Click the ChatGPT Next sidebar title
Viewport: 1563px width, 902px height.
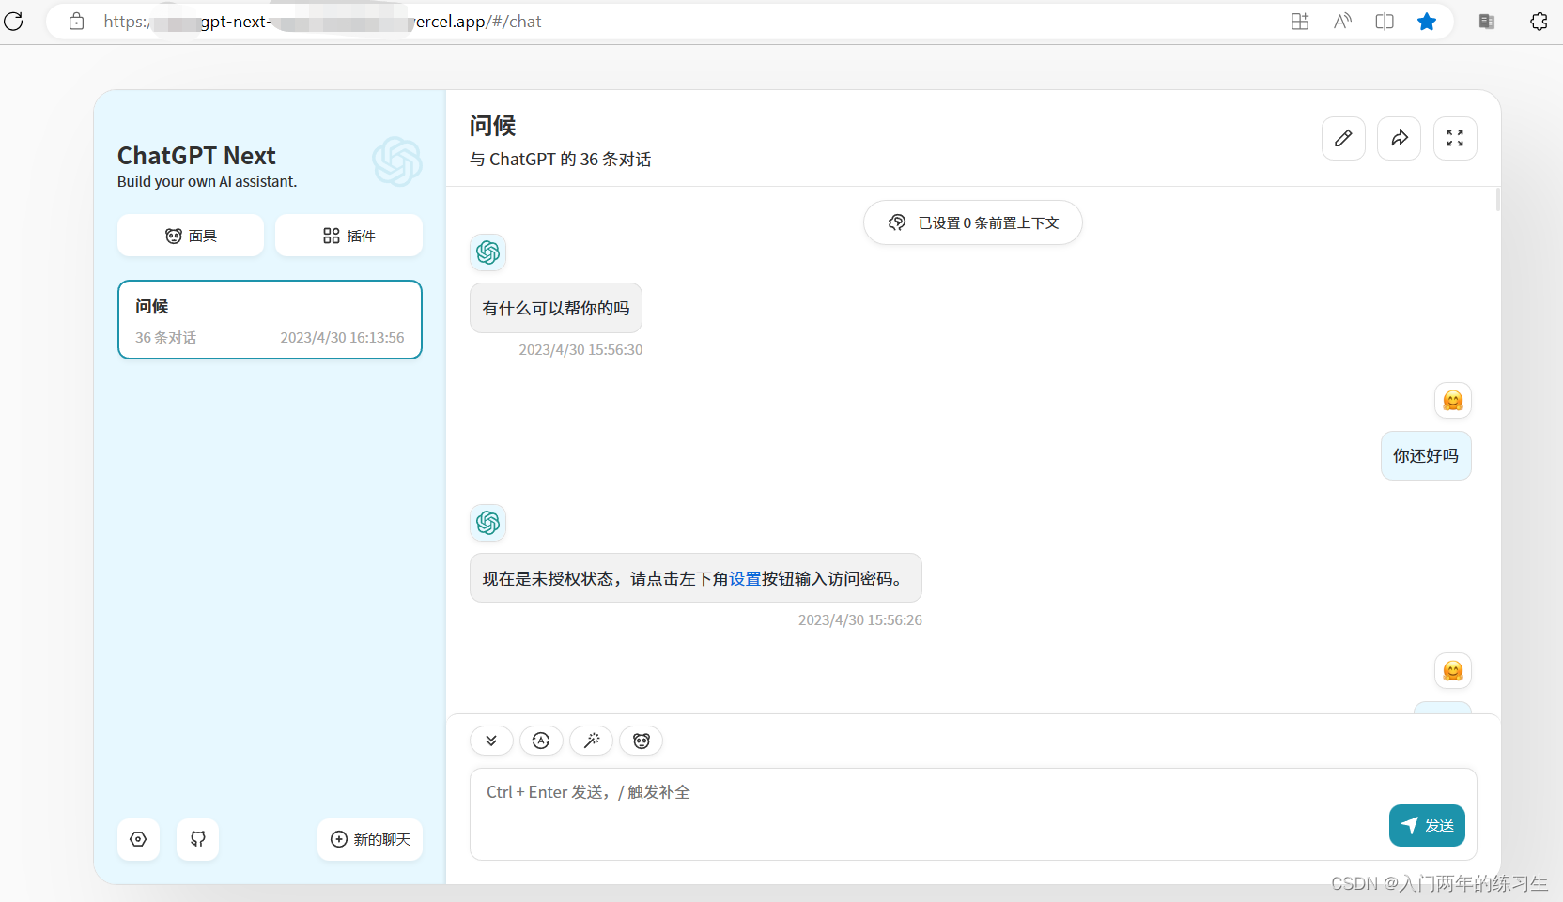[x=196, y=156]
